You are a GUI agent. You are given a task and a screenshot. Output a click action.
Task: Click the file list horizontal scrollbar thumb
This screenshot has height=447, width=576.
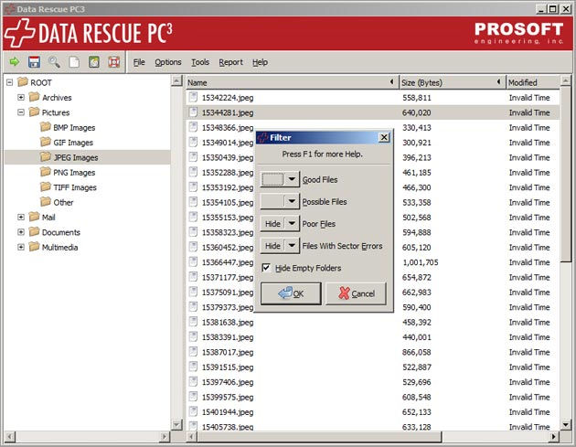click(x=320, y=437)
